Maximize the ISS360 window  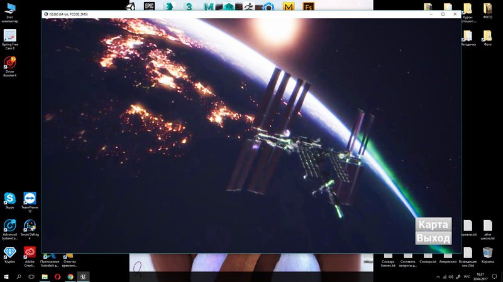click(443, 14)
